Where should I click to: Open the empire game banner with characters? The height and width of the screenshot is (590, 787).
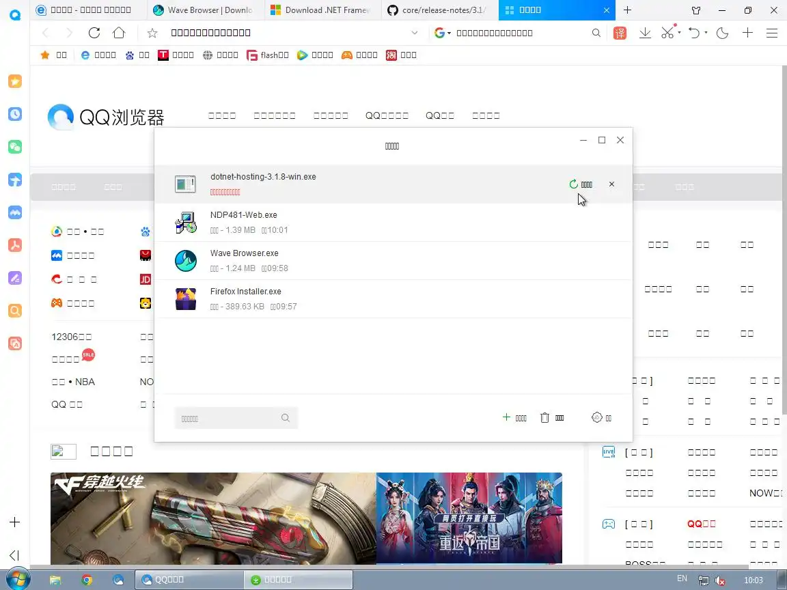pyautogui.click(x=469, y=518)
